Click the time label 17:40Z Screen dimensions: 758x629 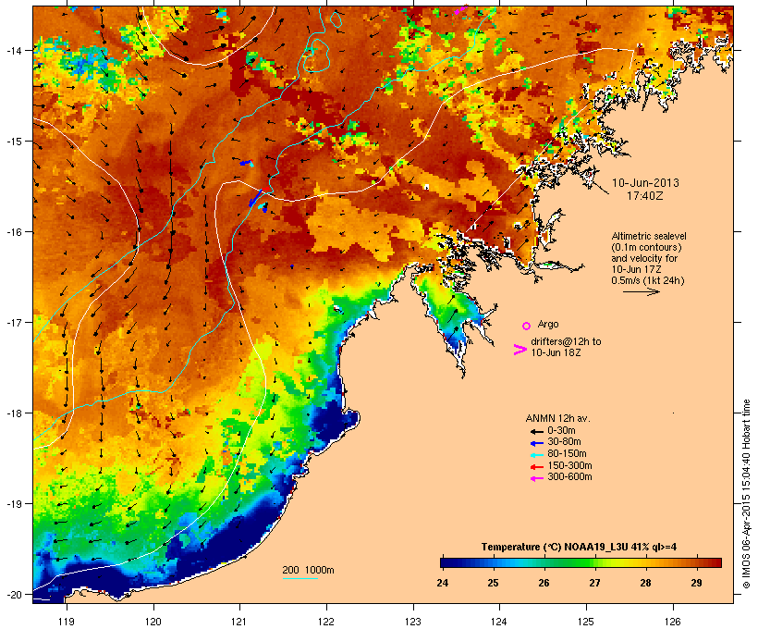click(x=645, y=196)
